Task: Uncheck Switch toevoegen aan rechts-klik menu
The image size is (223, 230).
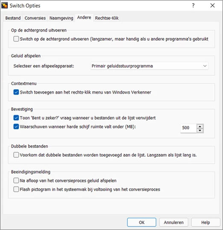Action: pyautogui.click(x=16, y=92)
